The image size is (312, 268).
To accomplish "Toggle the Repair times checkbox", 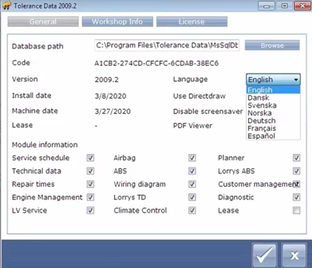I will click(90, 184).
